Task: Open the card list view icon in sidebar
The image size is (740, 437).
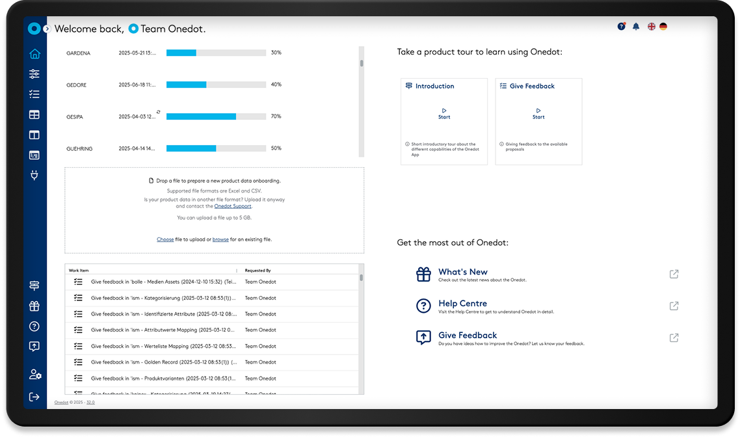Action: [34, 155]
